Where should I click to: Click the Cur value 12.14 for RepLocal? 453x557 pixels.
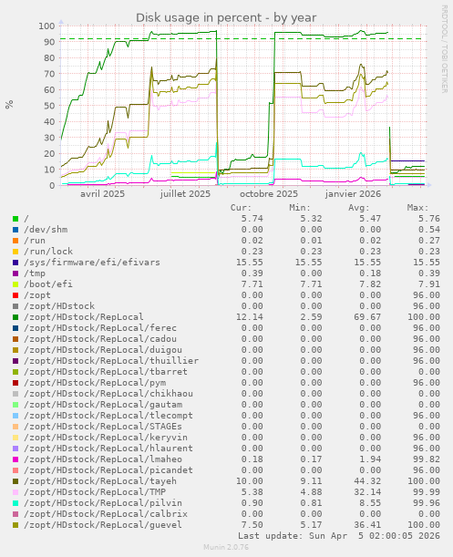(250, 317)
